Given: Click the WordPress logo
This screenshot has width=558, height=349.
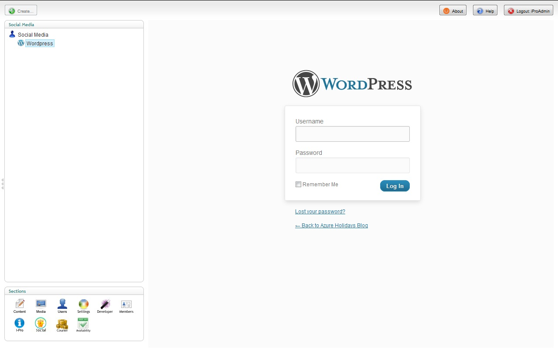Looking at the screenshot, I should [x=352, y=84].
